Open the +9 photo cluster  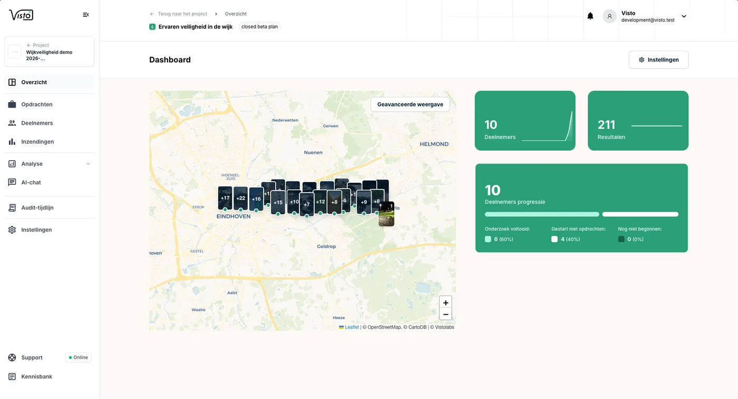364,202
